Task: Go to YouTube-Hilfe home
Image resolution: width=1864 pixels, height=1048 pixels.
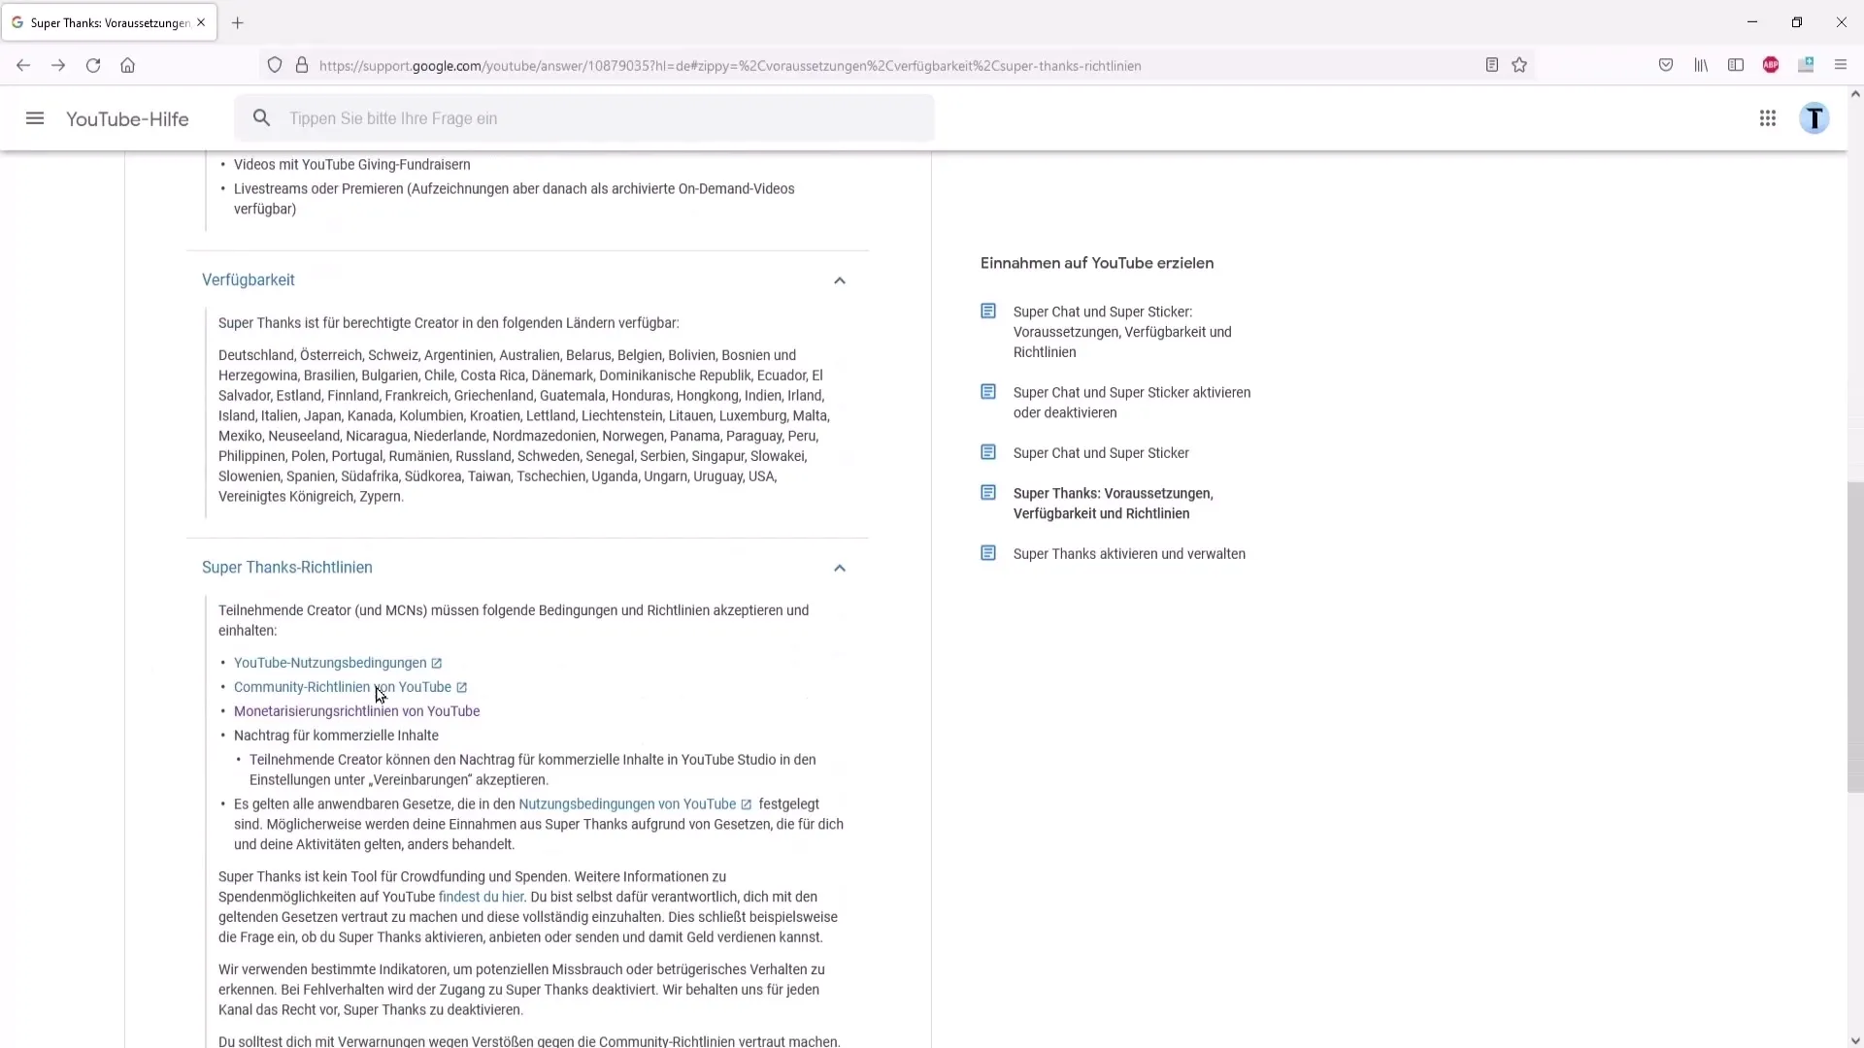Action: point(127,119)
